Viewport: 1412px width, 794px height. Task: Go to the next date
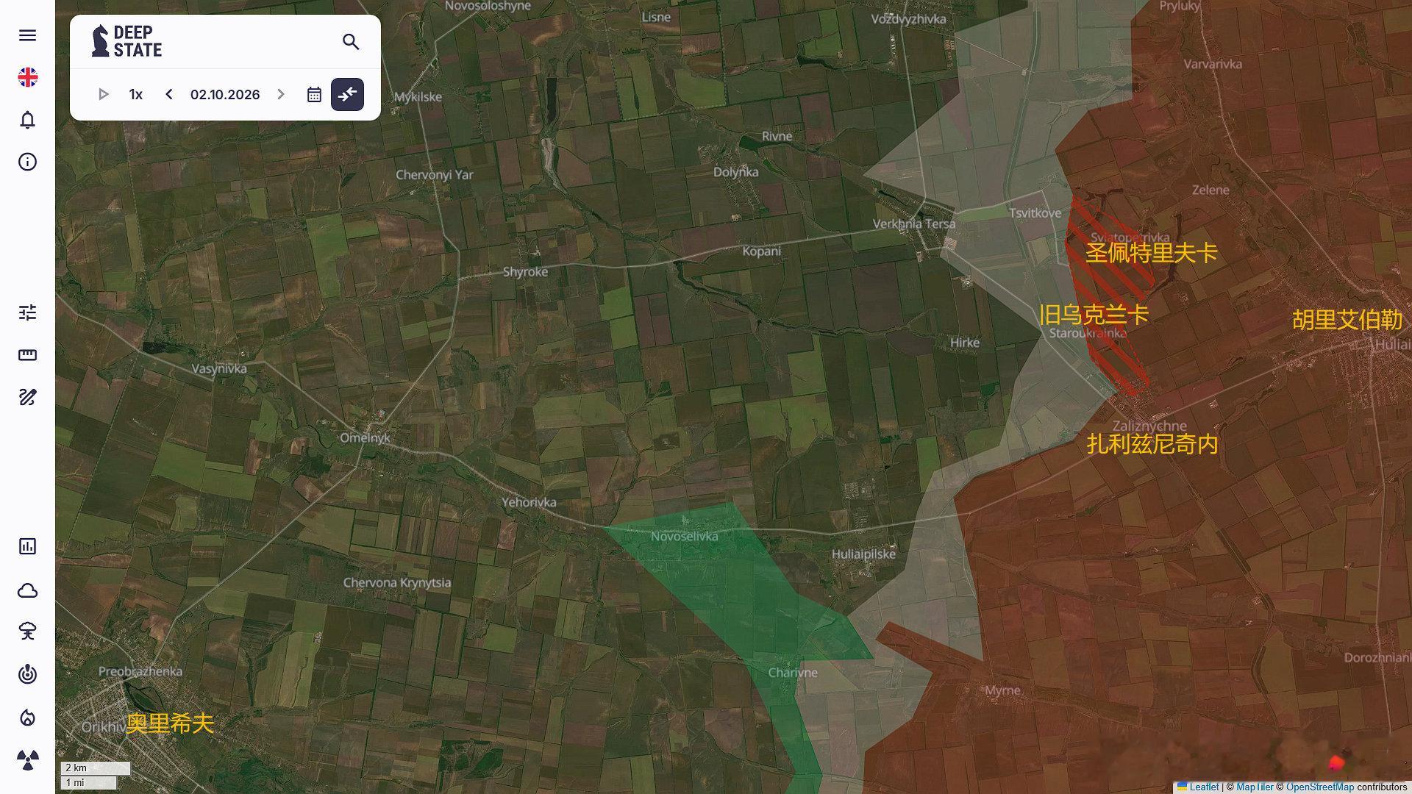pos(281,94)
